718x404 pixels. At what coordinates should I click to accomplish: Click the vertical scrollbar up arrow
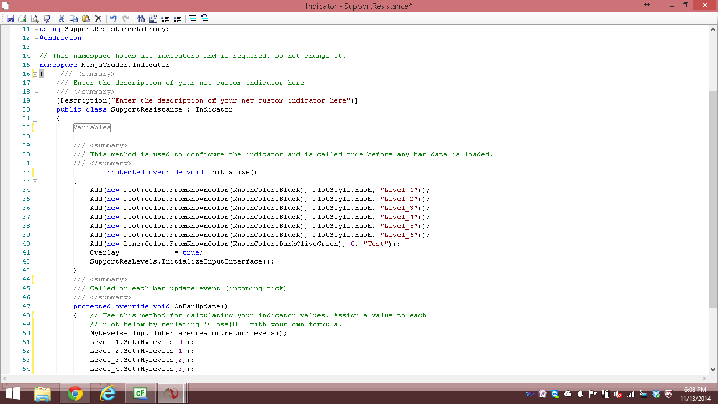tap(713, 28)
